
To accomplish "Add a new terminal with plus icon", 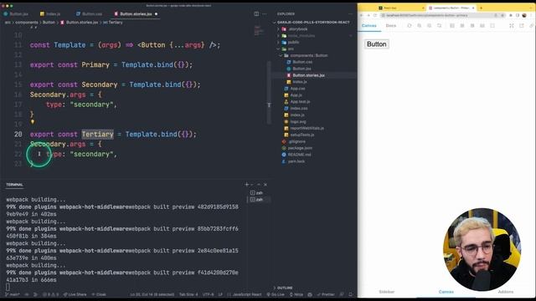I will (x=246, y=185).
